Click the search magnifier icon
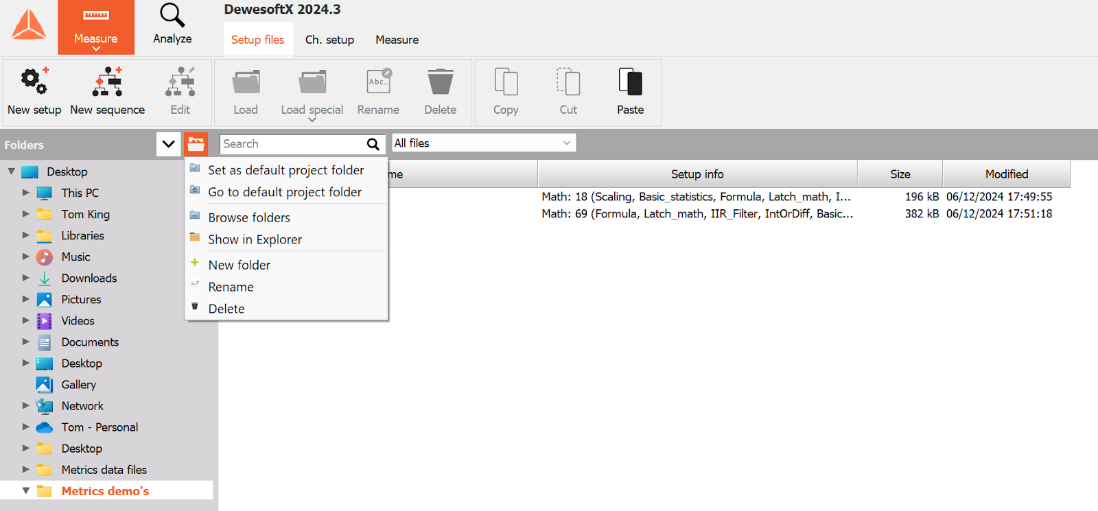 coord(373,144)
